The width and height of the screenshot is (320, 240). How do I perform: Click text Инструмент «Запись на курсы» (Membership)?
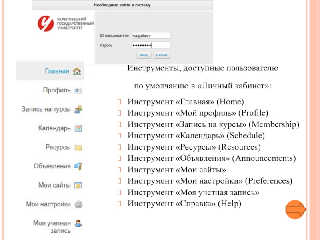click(x=213, y=124)
